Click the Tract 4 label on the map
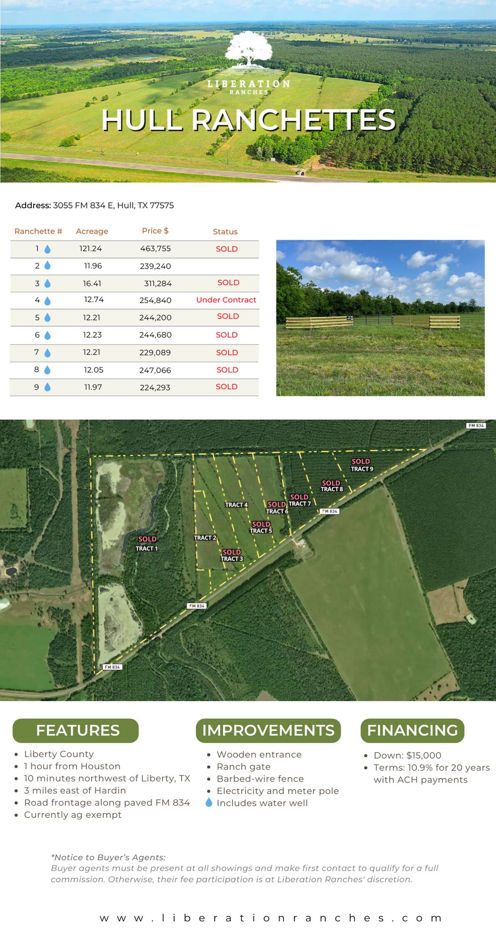This screenshot has width=496, height=934. pos(236,505)
